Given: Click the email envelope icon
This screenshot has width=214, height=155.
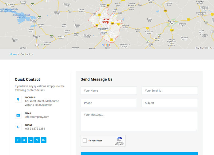Looking at the screenshot, I should point(18,115).
